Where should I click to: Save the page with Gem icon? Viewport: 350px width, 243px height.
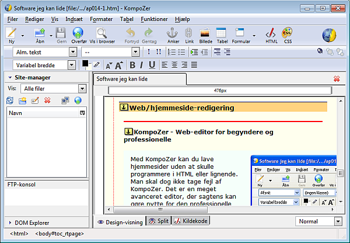pyautogui.click(x=61, y=35)
